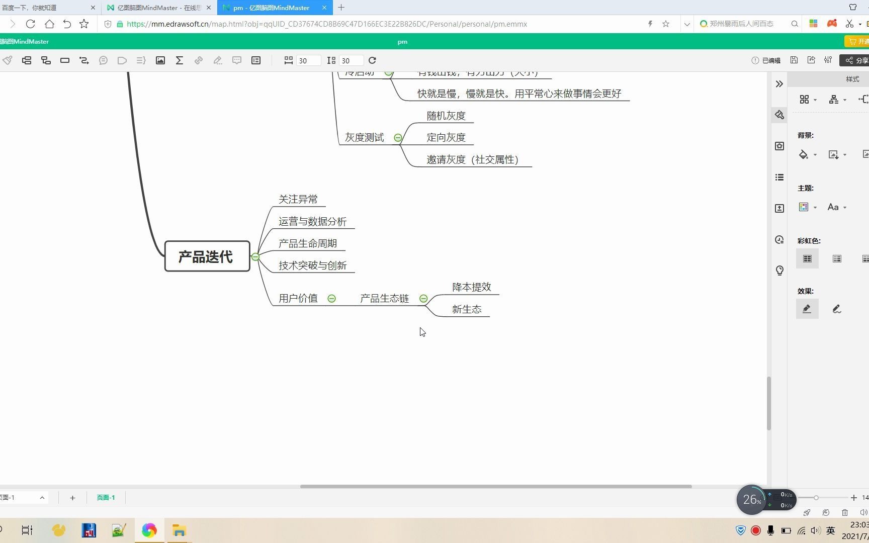The image size is (869, 543).
Task: Select the hand-drawn sketch effect icon
Action: pyautogui.click(x=837, y=309)
